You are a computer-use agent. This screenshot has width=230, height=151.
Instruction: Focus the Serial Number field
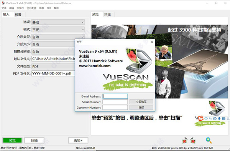pyautogui.click(x=115, y=102)
